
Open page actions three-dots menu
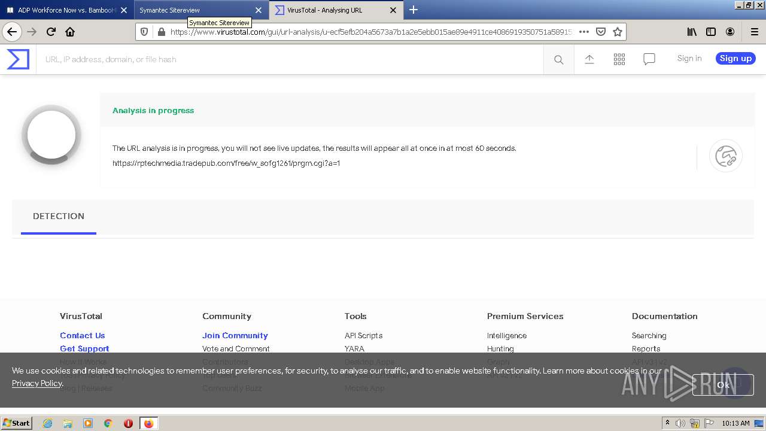584,32
